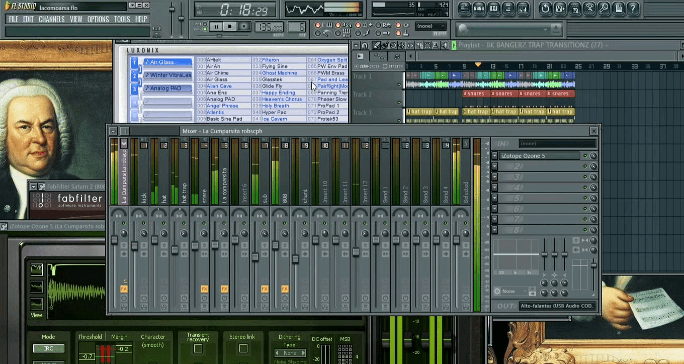Open the step sequencer icon in toolbar
This screenshot has width=684, height=364.
pyautogui.click(x=479, y=9)
